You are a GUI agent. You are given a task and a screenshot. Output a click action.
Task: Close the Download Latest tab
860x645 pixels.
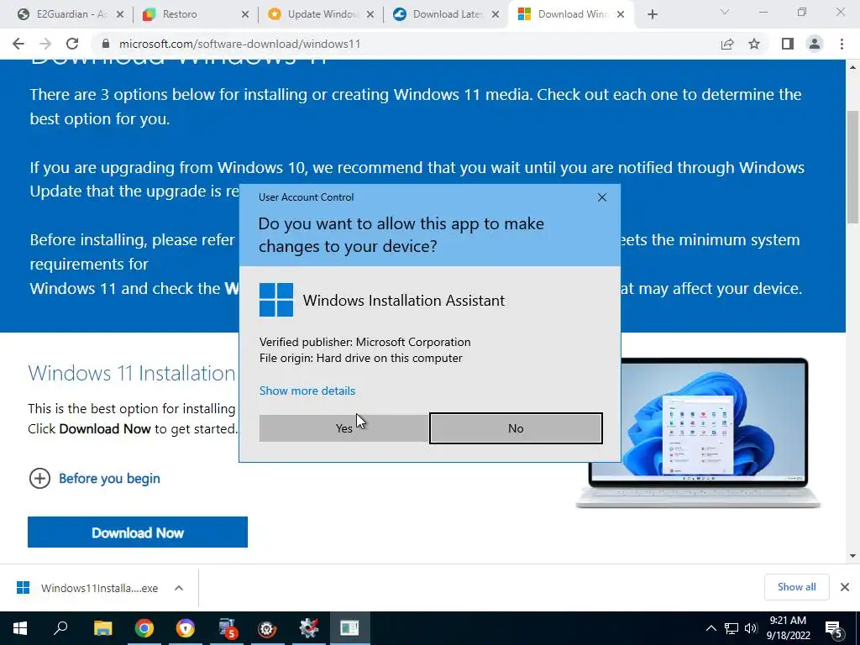(x=496, y=14)
